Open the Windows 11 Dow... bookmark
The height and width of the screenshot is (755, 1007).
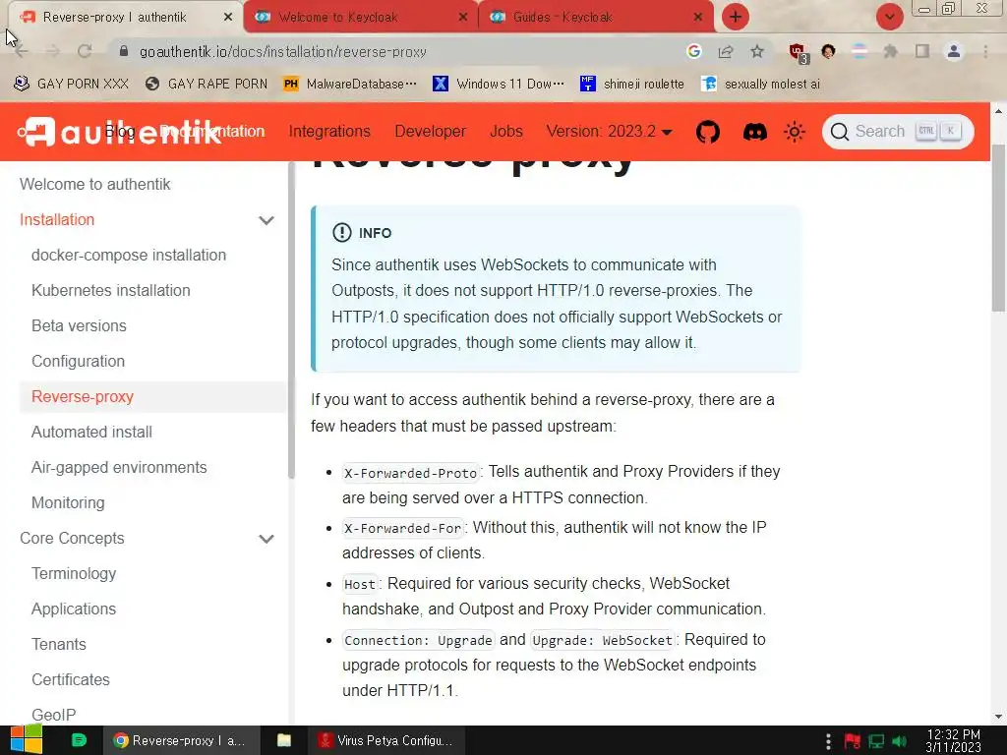[x=499, y=85]
